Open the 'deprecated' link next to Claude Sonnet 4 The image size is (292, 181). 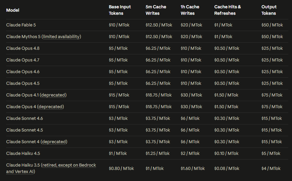(x=54, y=142)
